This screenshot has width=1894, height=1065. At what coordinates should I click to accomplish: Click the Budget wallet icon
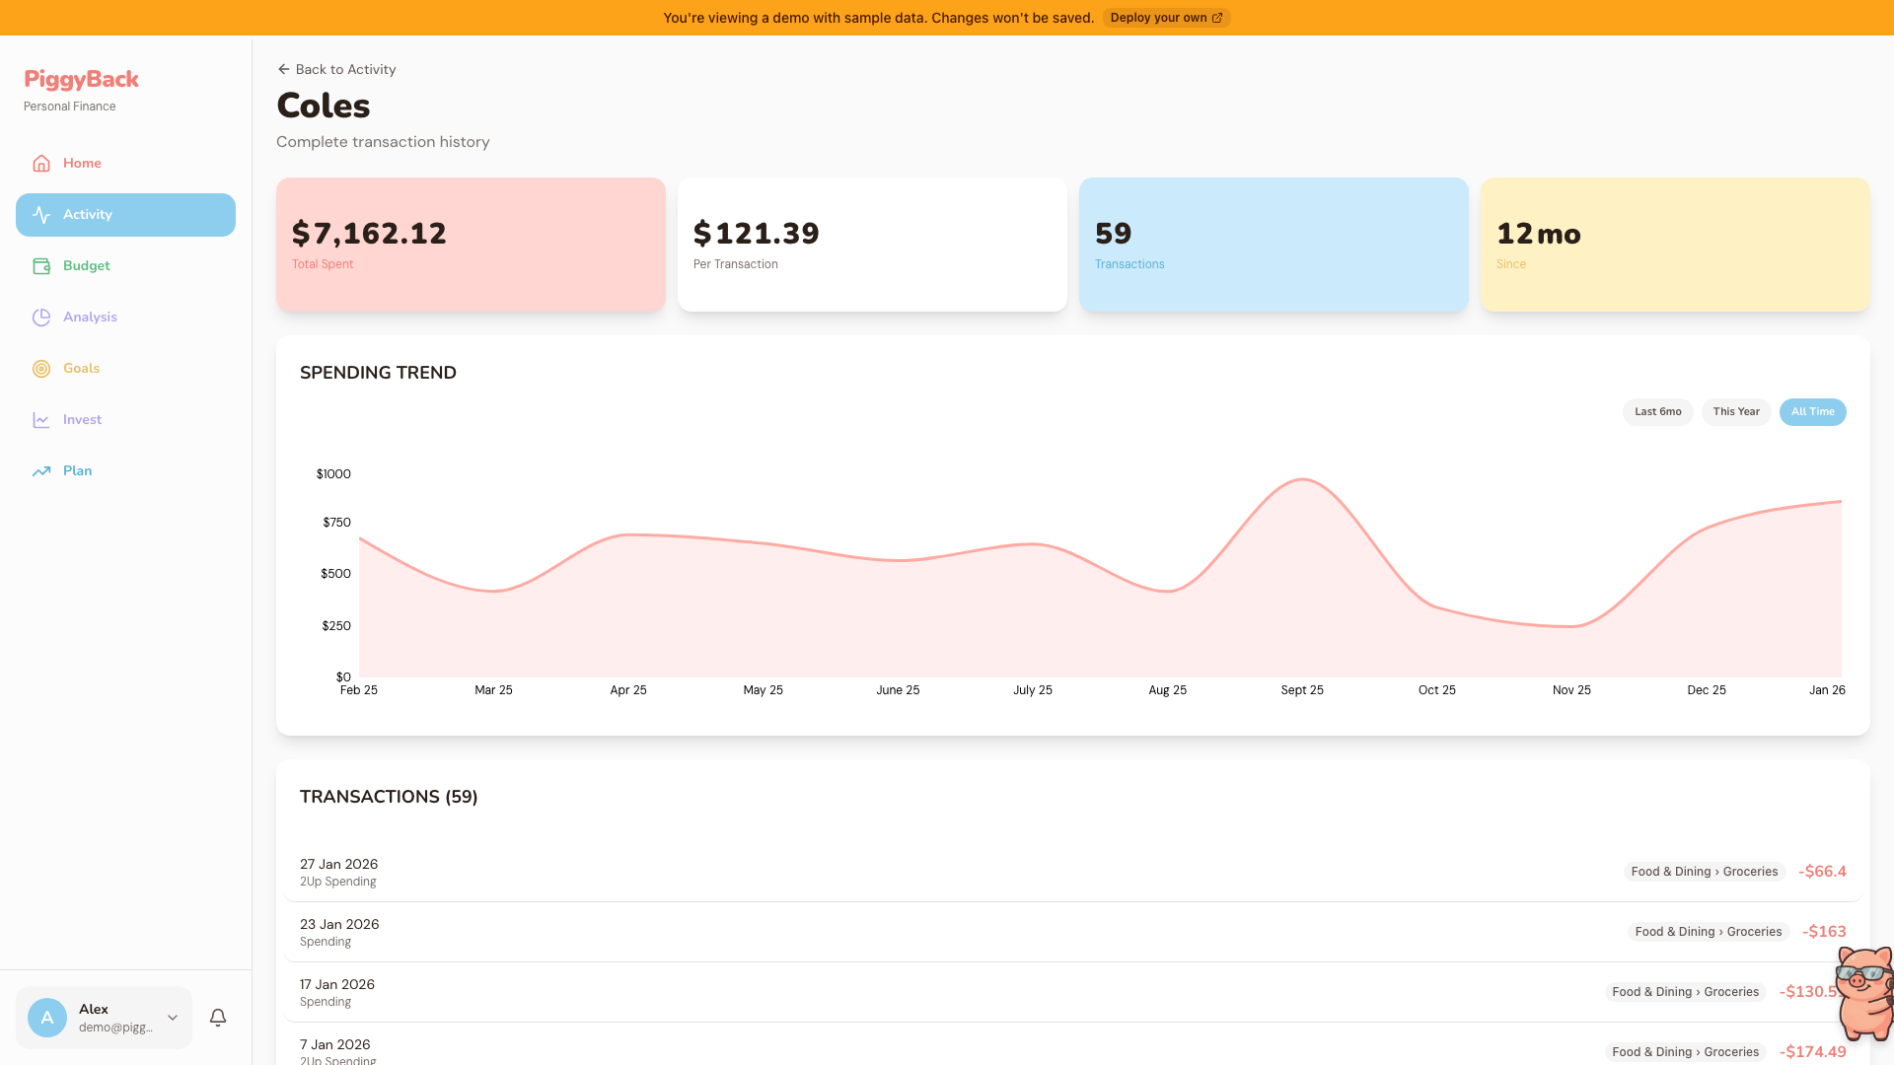(x=41, y=266)
